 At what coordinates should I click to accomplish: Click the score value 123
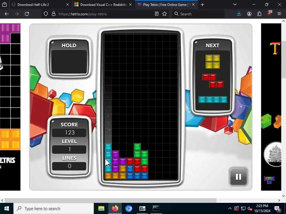pos(69,132)
